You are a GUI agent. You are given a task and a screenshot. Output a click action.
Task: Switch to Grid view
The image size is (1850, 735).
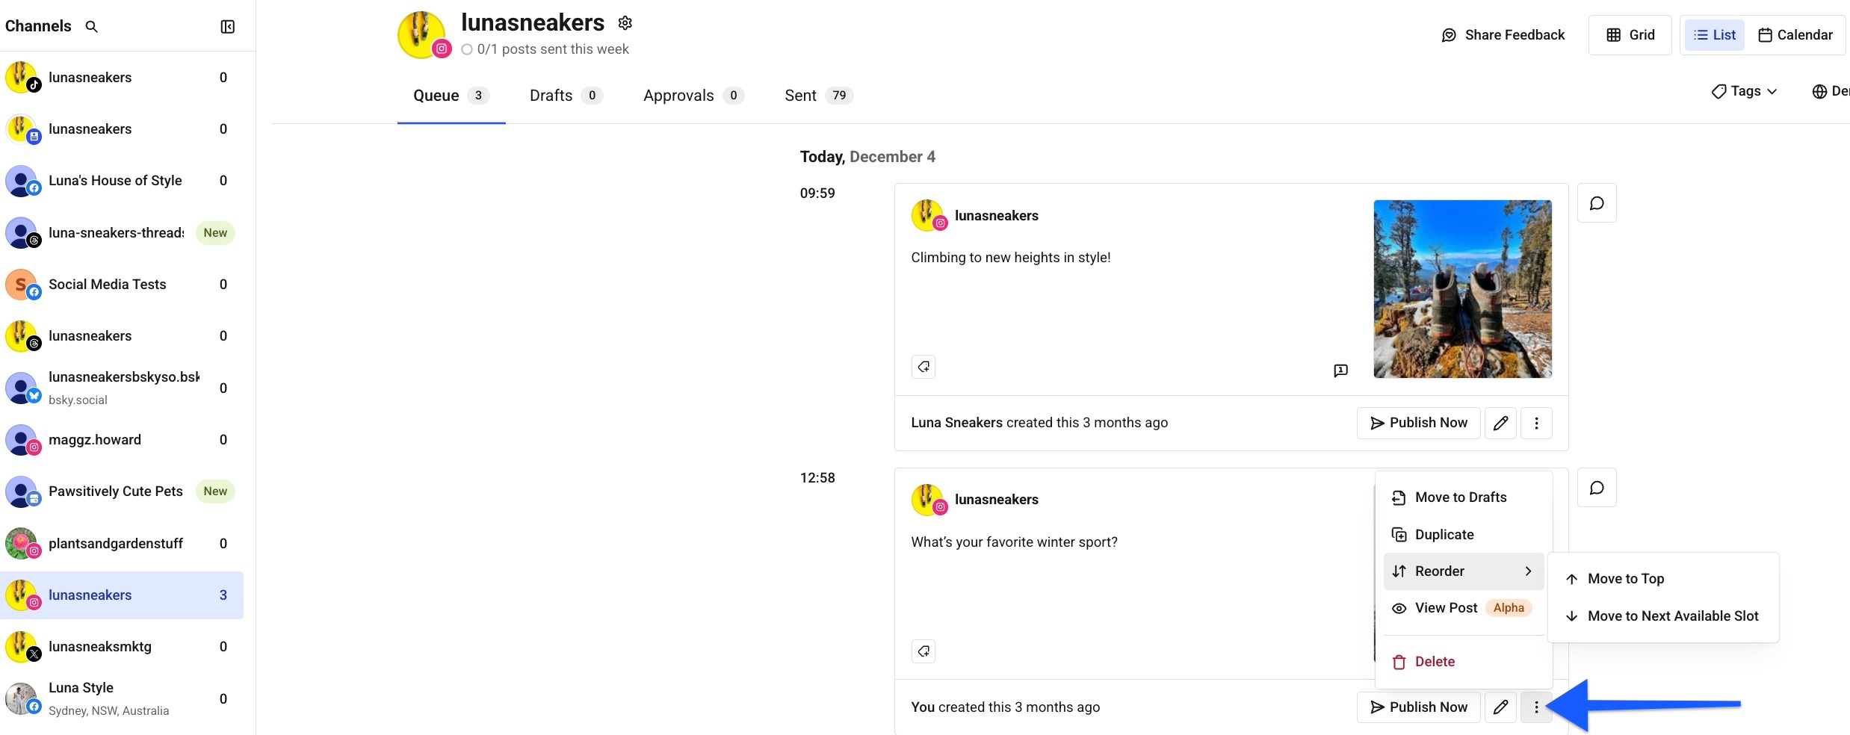click(x=1630, y=34)
